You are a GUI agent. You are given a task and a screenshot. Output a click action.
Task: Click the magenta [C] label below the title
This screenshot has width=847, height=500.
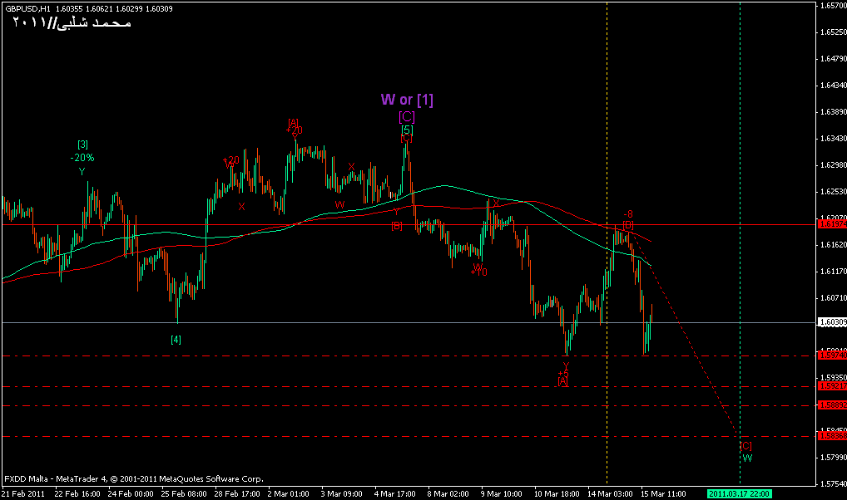coord(406,116)
